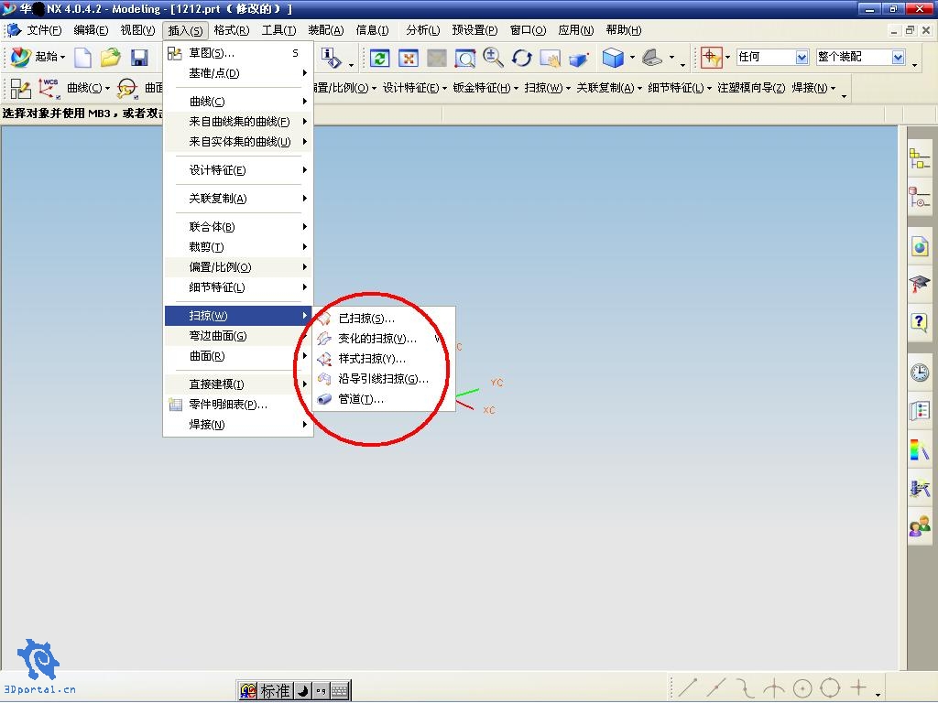
Task: Open a file with the folder icon
Action: [x=111, y=58]
